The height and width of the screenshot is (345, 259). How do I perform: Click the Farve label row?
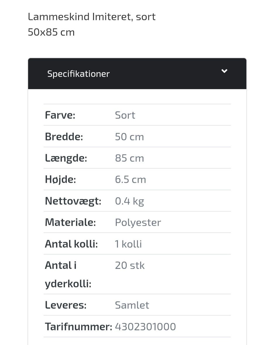point(60,115)
